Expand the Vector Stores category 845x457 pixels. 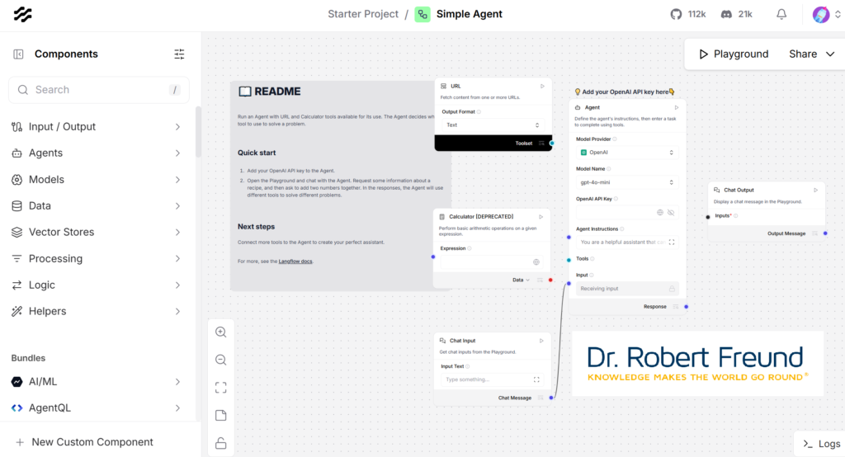(177, 233)
